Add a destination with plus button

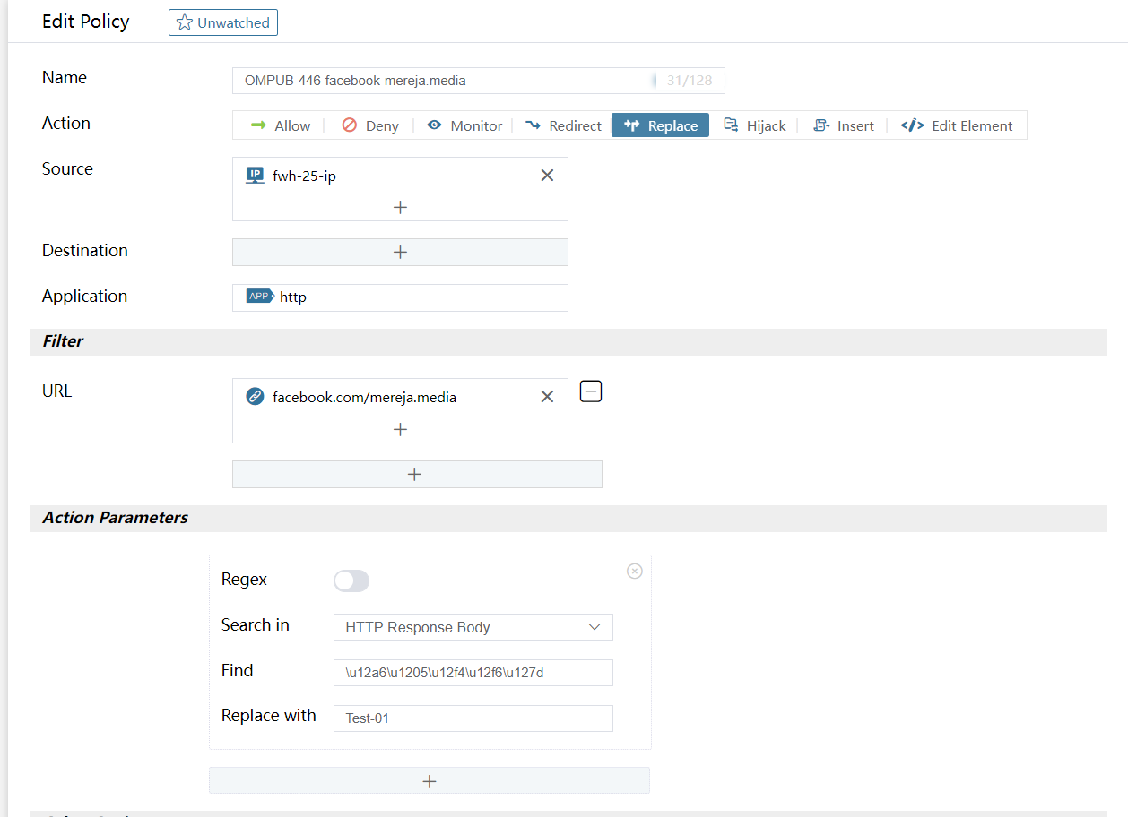pos(400,253)
